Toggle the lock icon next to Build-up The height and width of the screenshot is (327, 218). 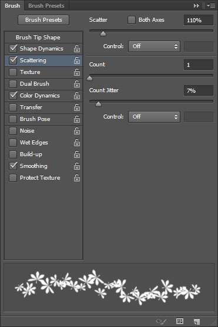(x=77, y=154)
